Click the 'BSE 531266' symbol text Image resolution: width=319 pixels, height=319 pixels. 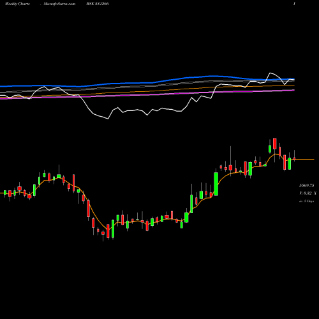98,4
